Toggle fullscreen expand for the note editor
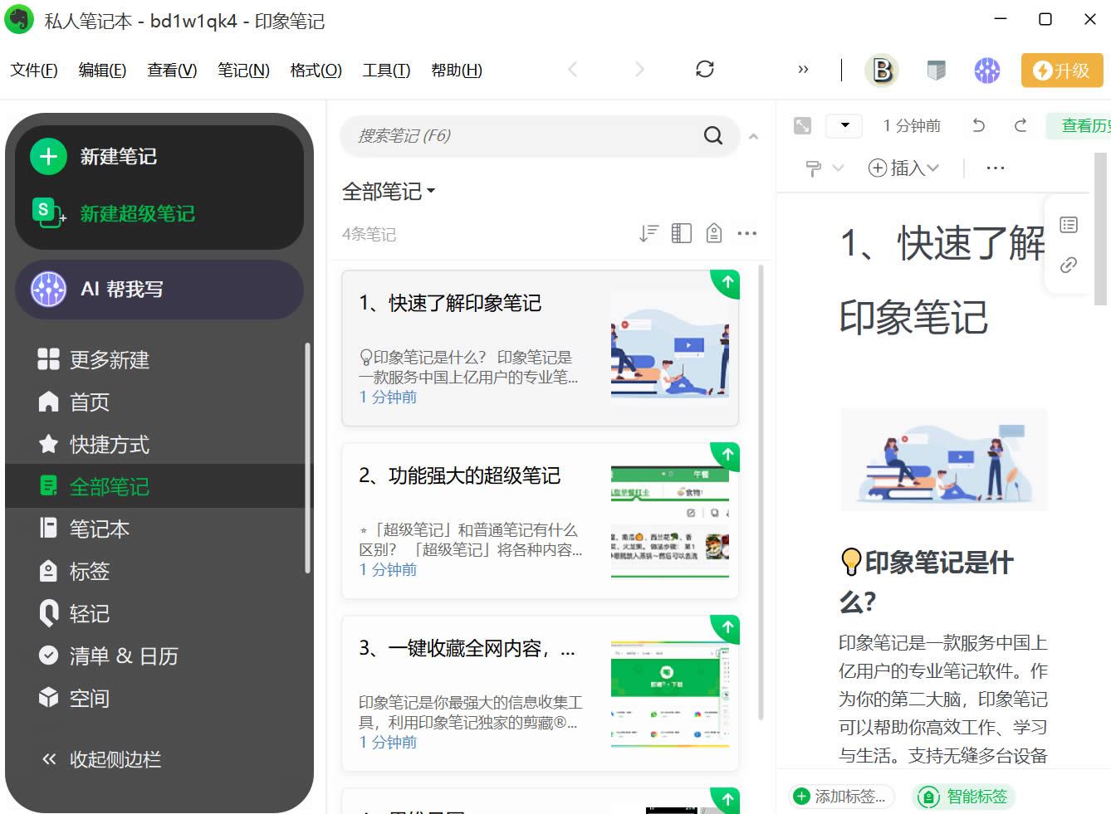The image size is (1111, 814). point(802,125)
